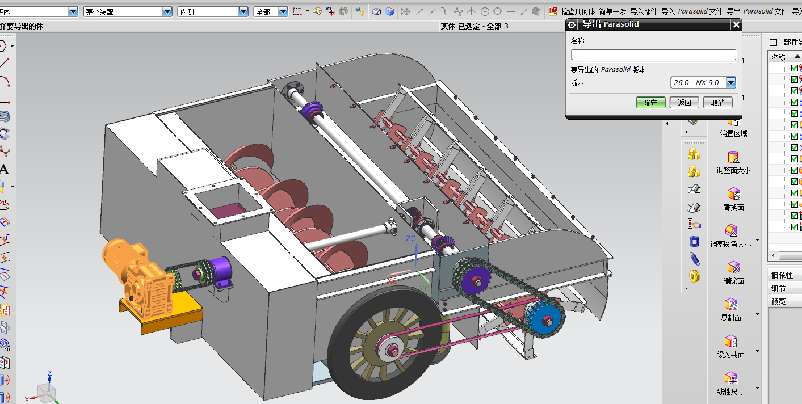802x404 pixels.
Task: Toggle the bottom-most checkbox in the part navigator list
Action: tap(794, 227)
